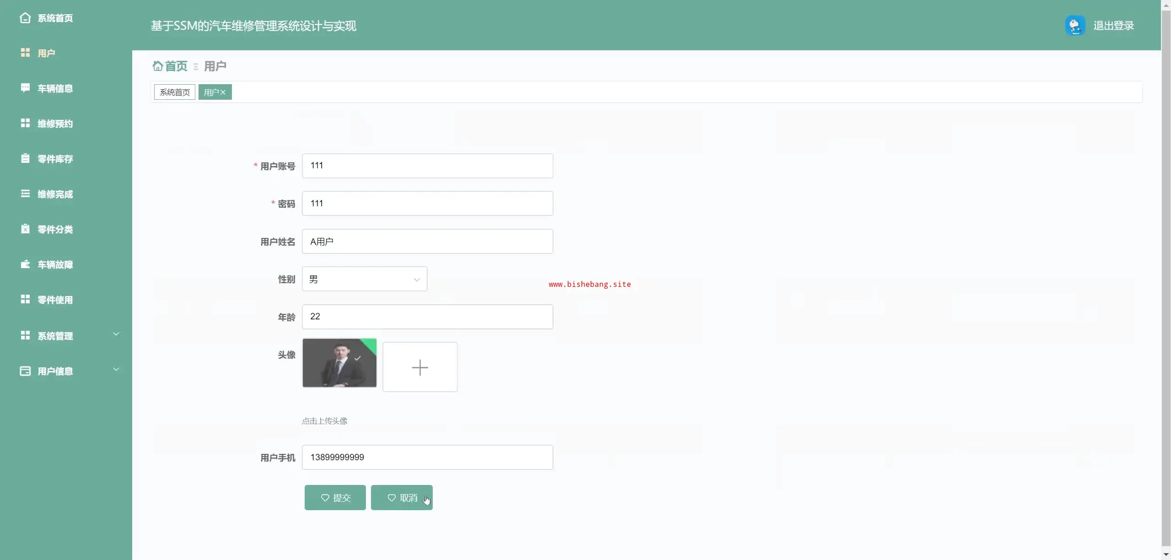Click the list icon beside 维修完成

click(x=25, y=194)
